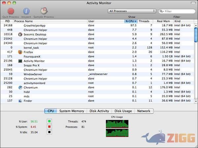The width and height of the screenshot is (198, 148).
Task: Click the process list scrollbar thumb
Action: point(196,35)
